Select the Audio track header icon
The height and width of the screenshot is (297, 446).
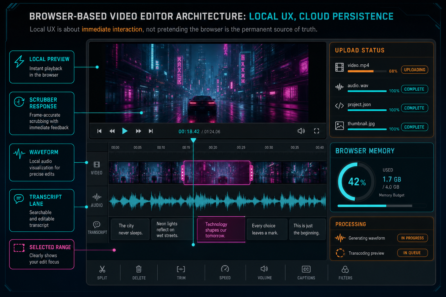(97, 197)
